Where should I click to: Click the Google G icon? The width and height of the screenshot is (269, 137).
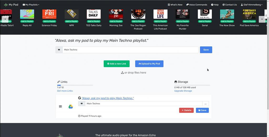[x=79, y=98]
